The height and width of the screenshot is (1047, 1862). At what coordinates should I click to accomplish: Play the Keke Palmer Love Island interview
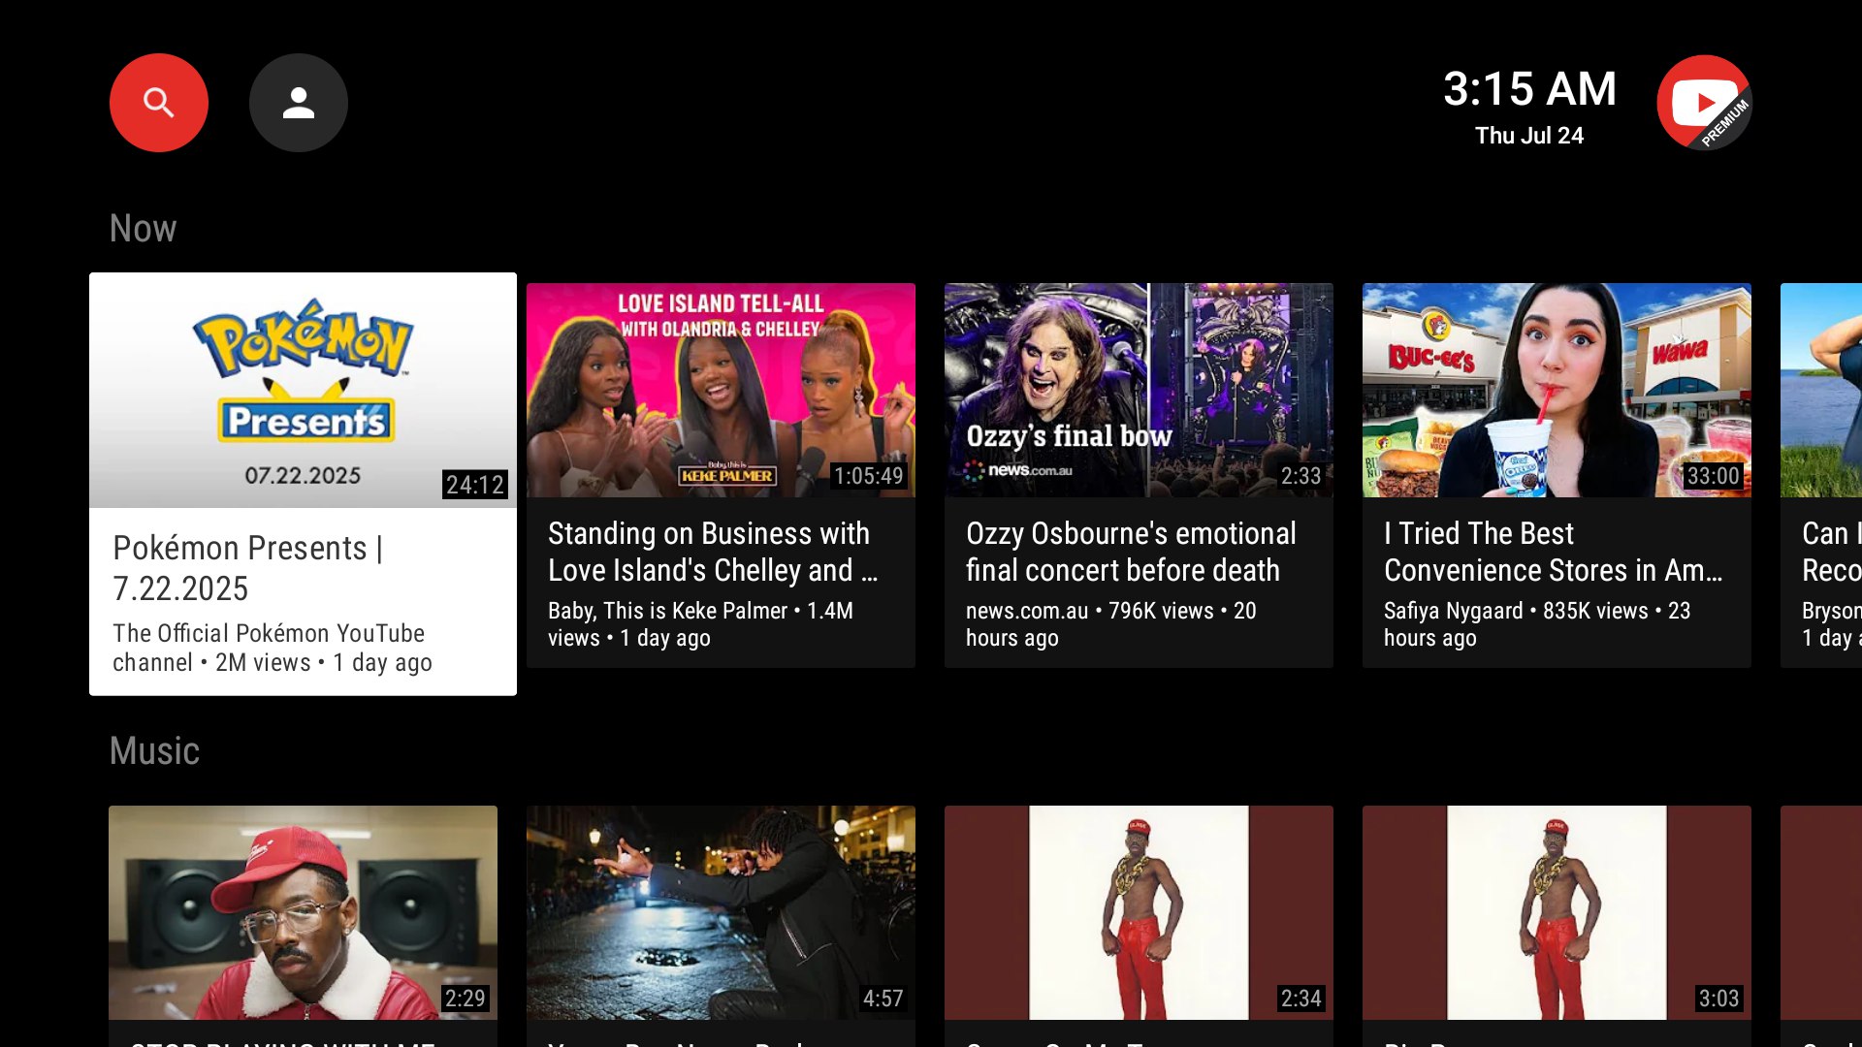click(721, 390)
